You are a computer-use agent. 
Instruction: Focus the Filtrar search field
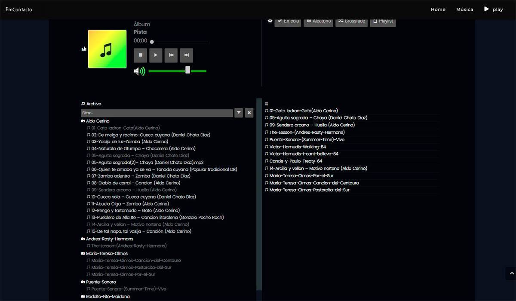click(x=157, y=113)
